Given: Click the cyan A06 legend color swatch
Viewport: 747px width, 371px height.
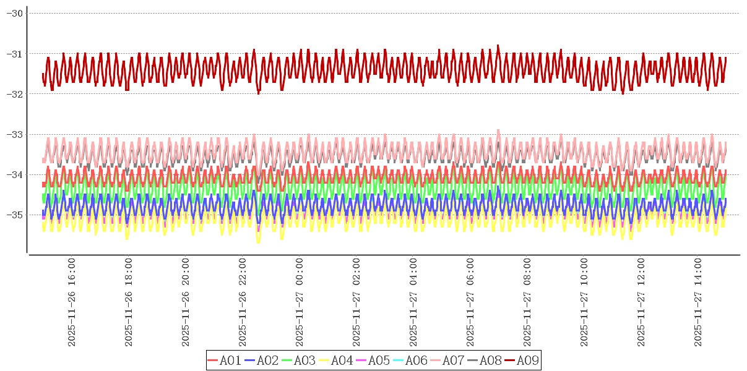Looking at the screenshot, I should [x=399, y=360].
